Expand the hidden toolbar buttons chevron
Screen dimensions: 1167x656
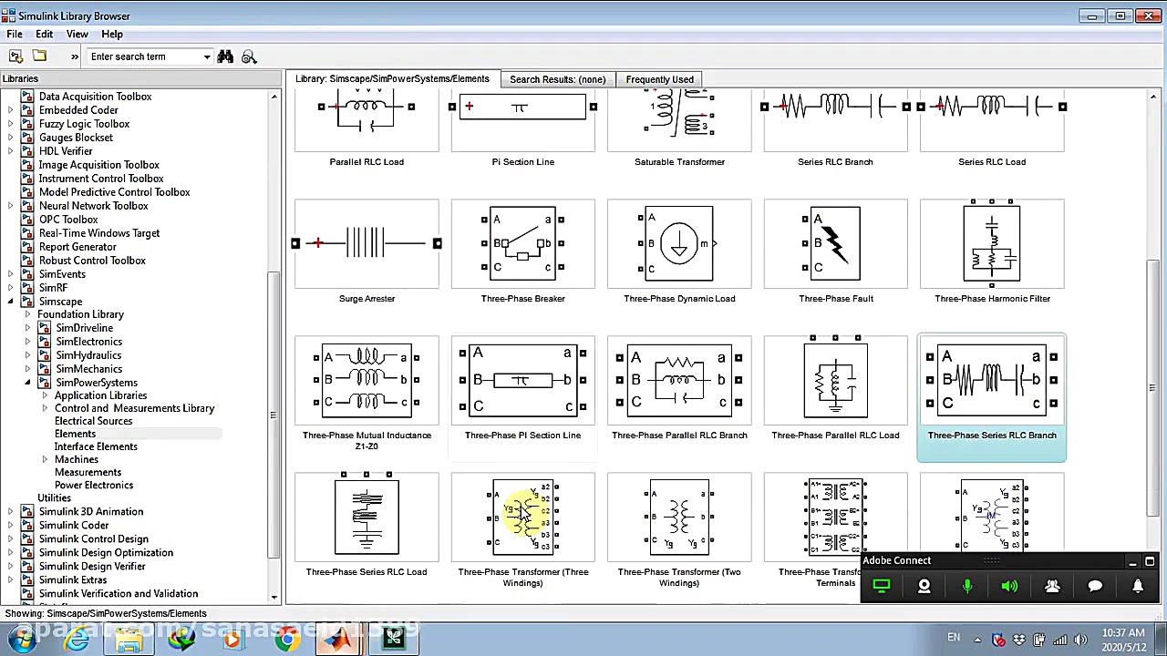coord(75,56)
